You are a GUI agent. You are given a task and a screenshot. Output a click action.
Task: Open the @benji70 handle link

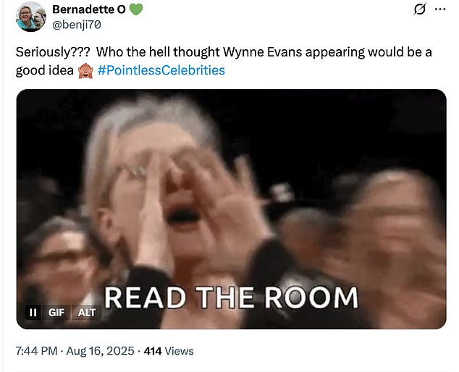click(x=77, y=25)
